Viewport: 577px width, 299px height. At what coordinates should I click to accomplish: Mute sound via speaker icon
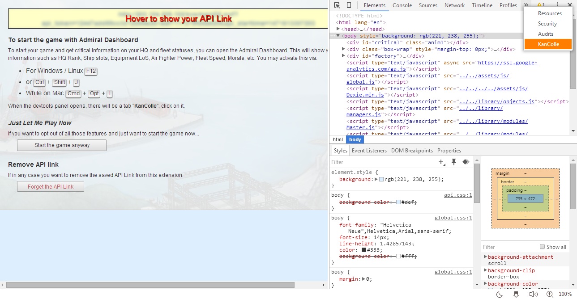533,294
